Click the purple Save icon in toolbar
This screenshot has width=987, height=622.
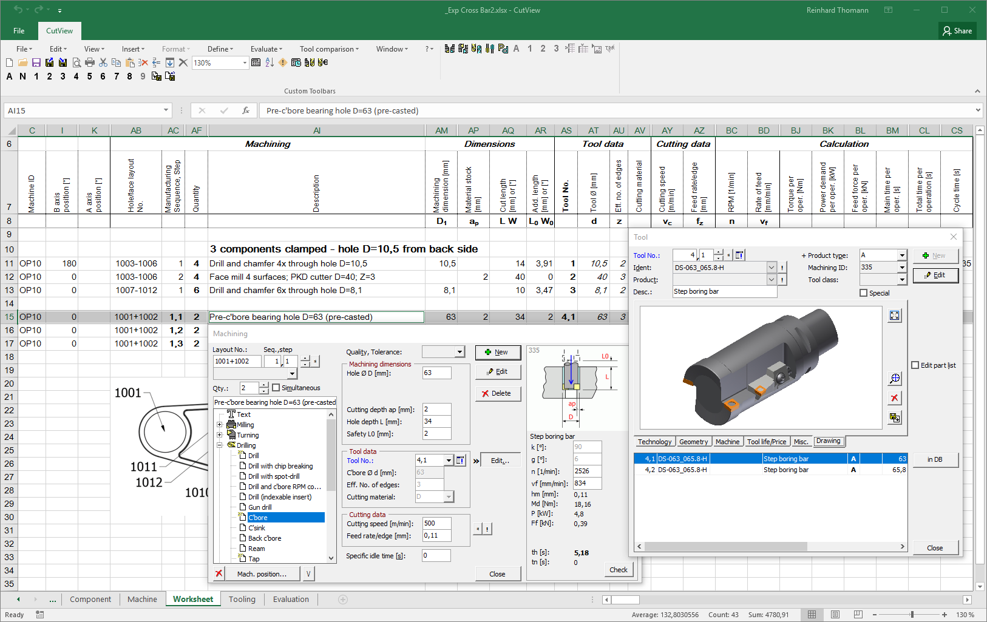[x=36, y=63]
